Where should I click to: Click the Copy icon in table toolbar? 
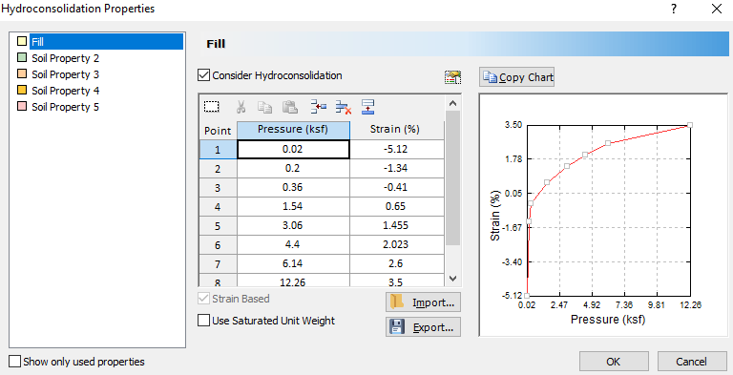265,107
